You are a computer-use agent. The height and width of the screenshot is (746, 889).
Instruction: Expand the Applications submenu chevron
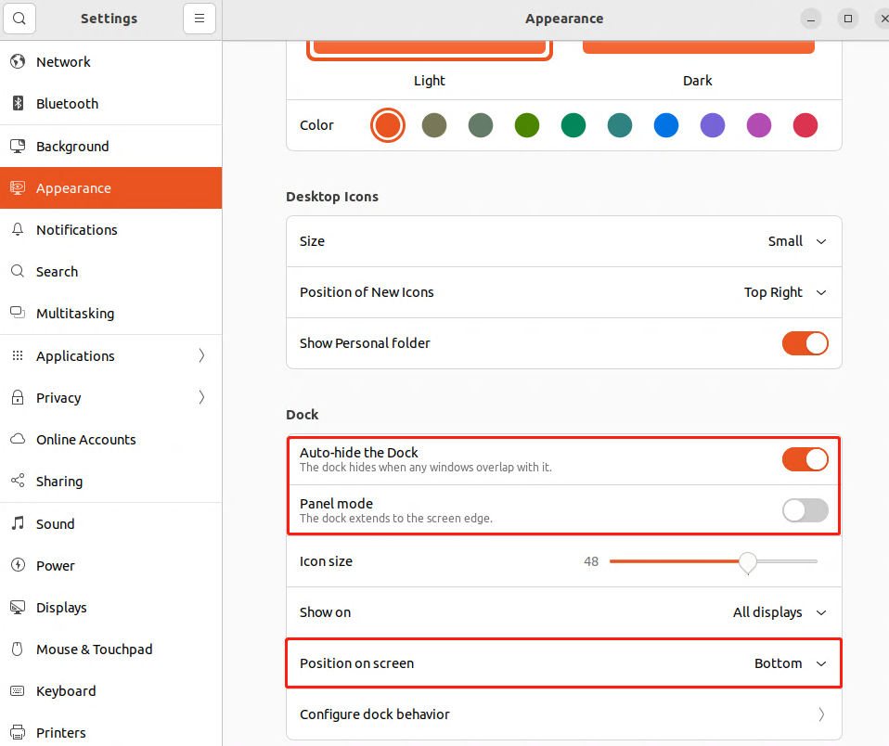[x=201, y=355]
